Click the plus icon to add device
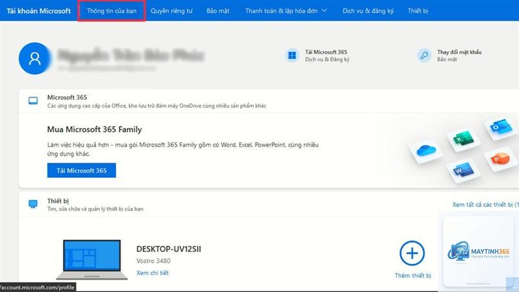 (412, 253)
